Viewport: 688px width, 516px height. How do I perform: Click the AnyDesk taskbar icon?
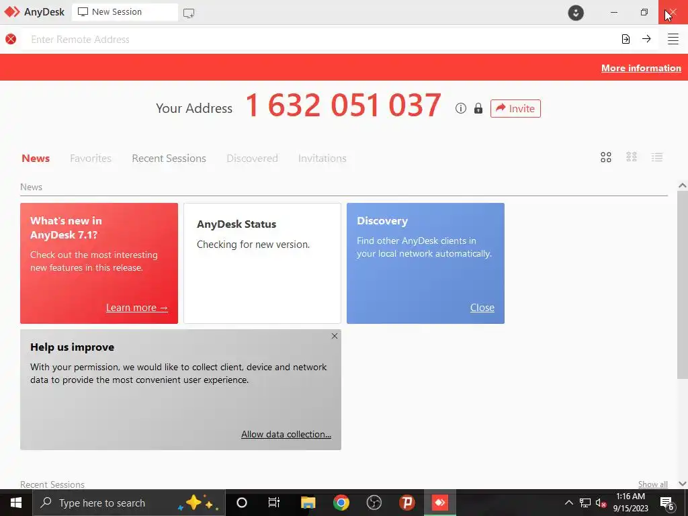[x=439, y=503]
